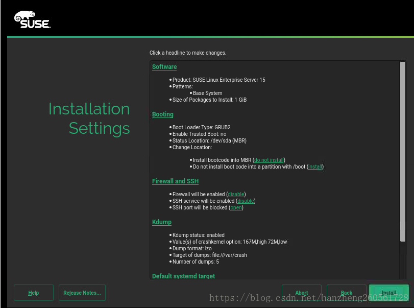Click 'do not install' bootcode into MBR link
Viewport: 414px width, 308px height.
pos(269,160)
